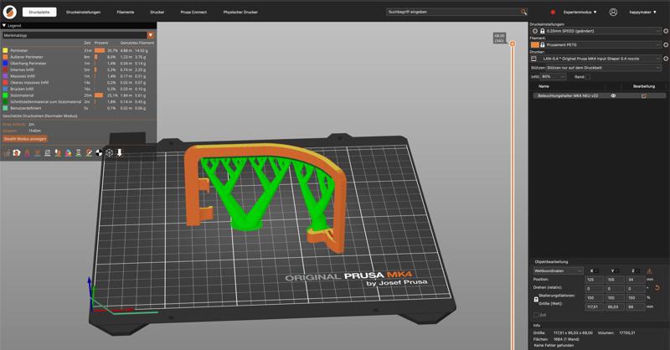
Task: Click Name column header
Action: click(544, 86)
